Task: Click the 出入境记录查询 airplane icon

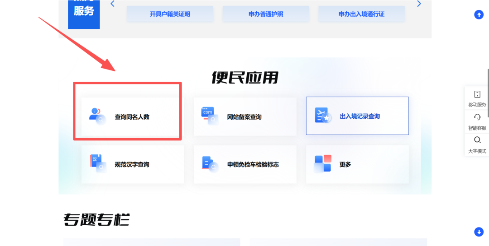Action: [323, 116]
